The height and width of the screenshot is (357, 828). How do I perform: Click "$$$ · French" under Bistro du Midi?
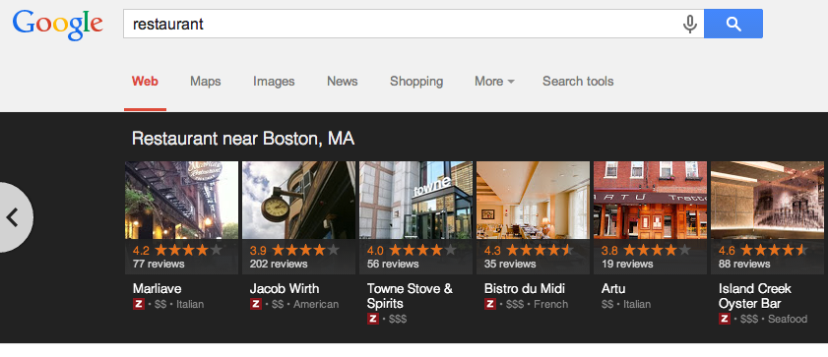(537, 304)
